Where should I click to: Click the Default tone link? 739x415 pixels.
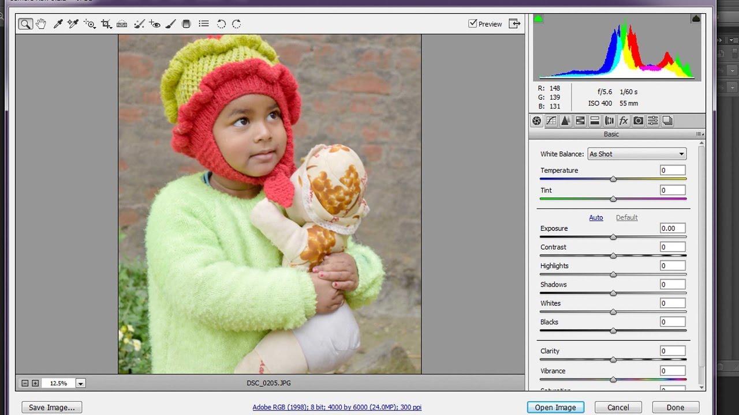(626, 217)
